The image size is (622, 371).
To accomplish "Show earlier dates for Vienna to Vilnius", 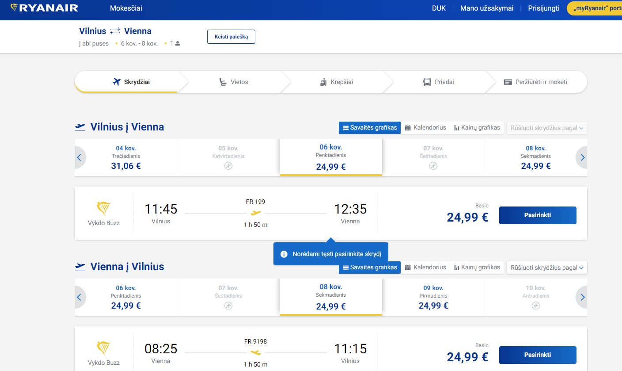I will pos(80,297).
